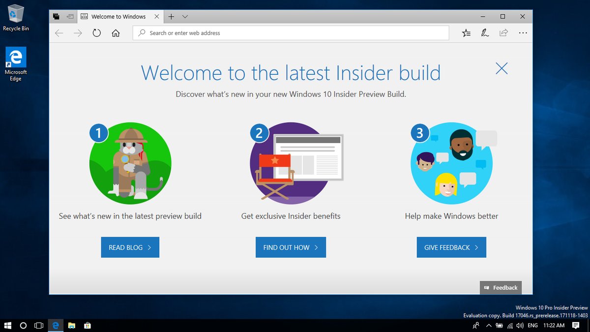Open the clock showing 11:22 AM
The height and width of the screenshot is (332, 590).
tap(554, 326)
